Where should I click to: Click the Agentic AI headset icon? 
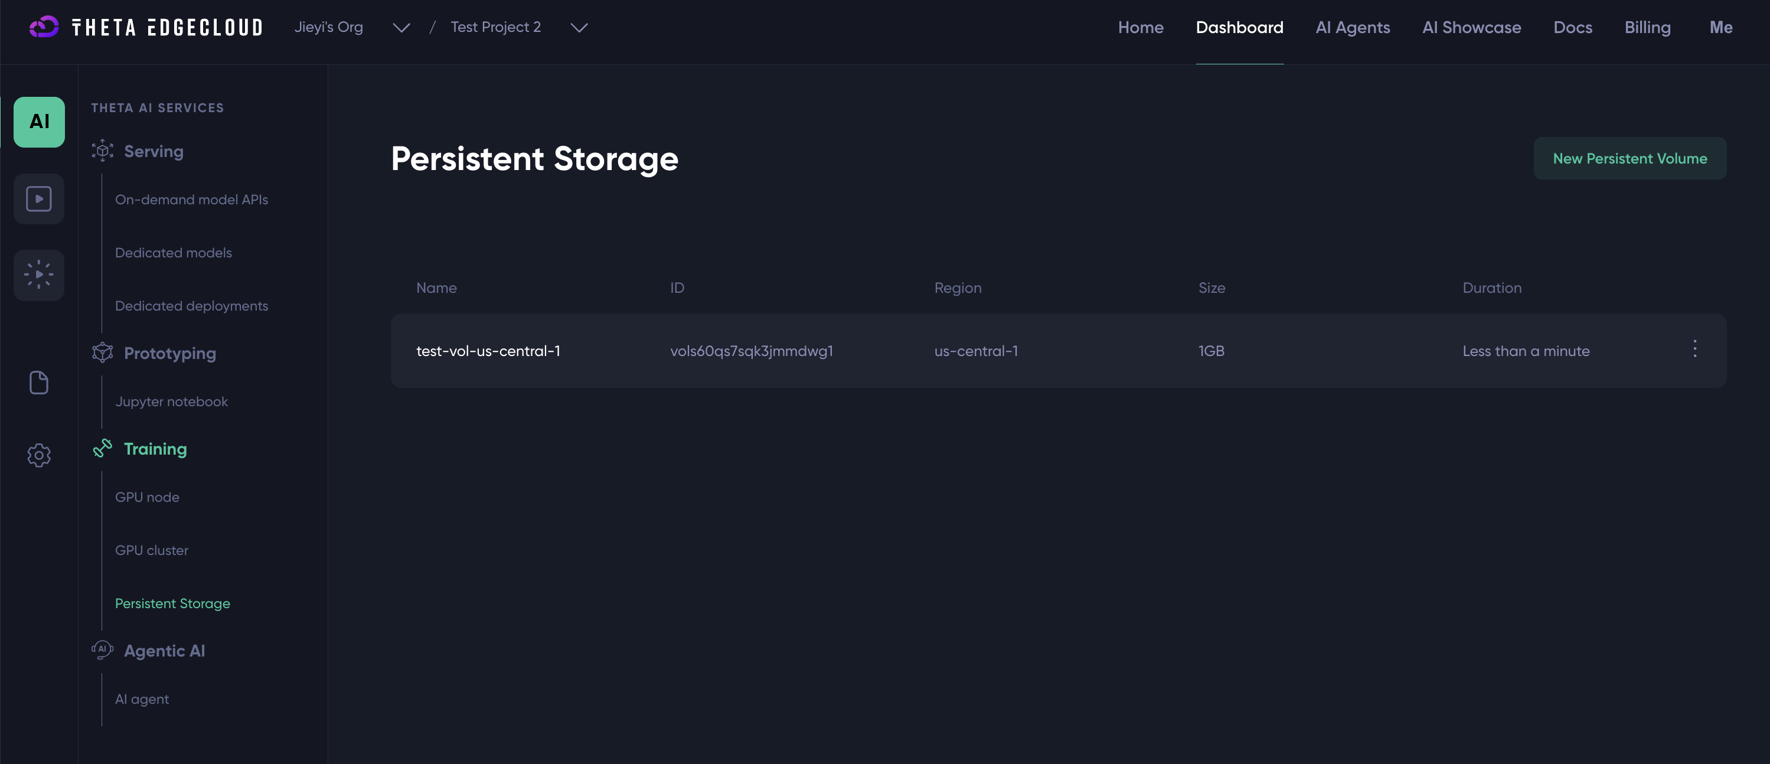[x=102, y=650]
